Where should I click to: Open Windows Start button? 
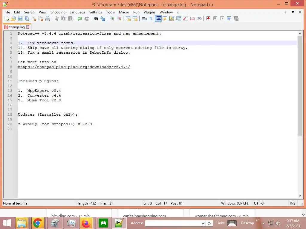tap(7, 223)
